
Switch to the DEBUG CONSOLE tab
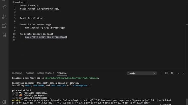pos(46,73)
